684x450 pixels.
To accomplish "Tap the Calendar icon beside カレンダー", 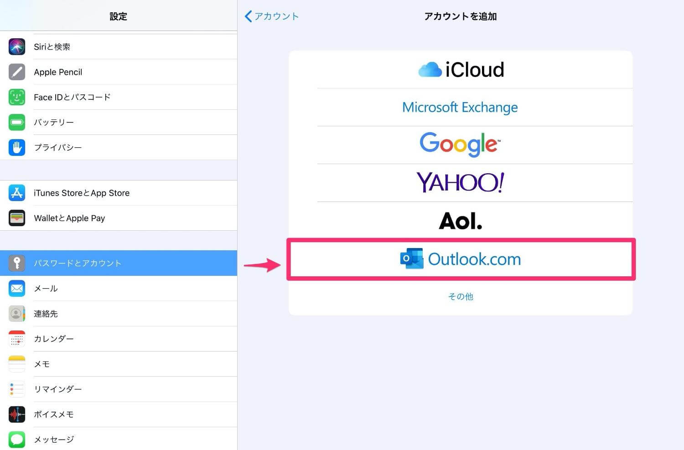I will click(x=17, y=339).
